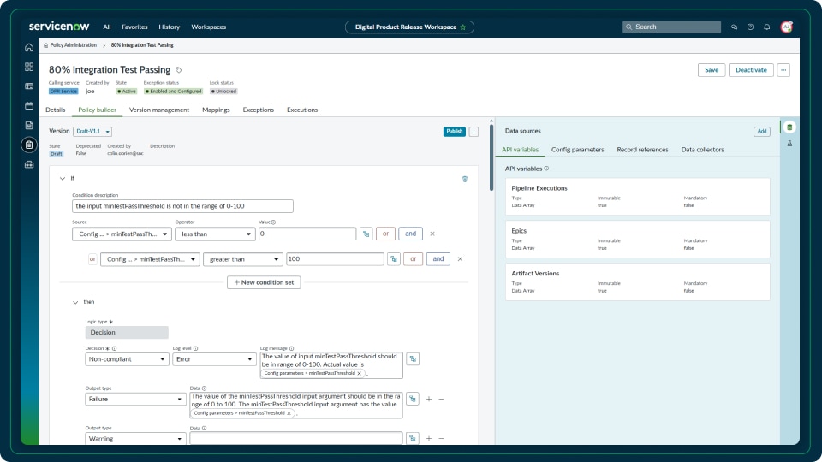Collapse the 'If' section chevron
The height and width of the screenshot is (462, 822).
pos(62,178)
